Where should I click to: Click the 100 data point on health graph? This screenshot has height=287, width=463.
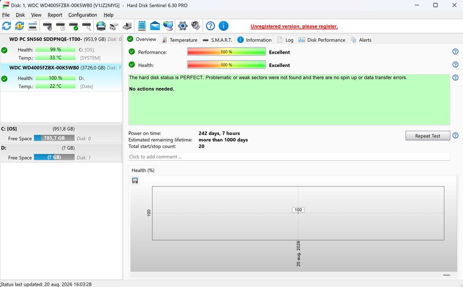[298, 210]
